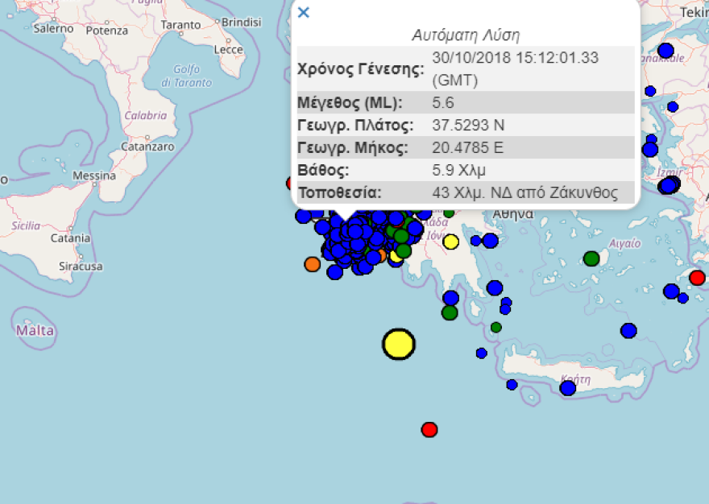Select the blue marker on Crete island
The image size is (709, 504).
[568, 388]
